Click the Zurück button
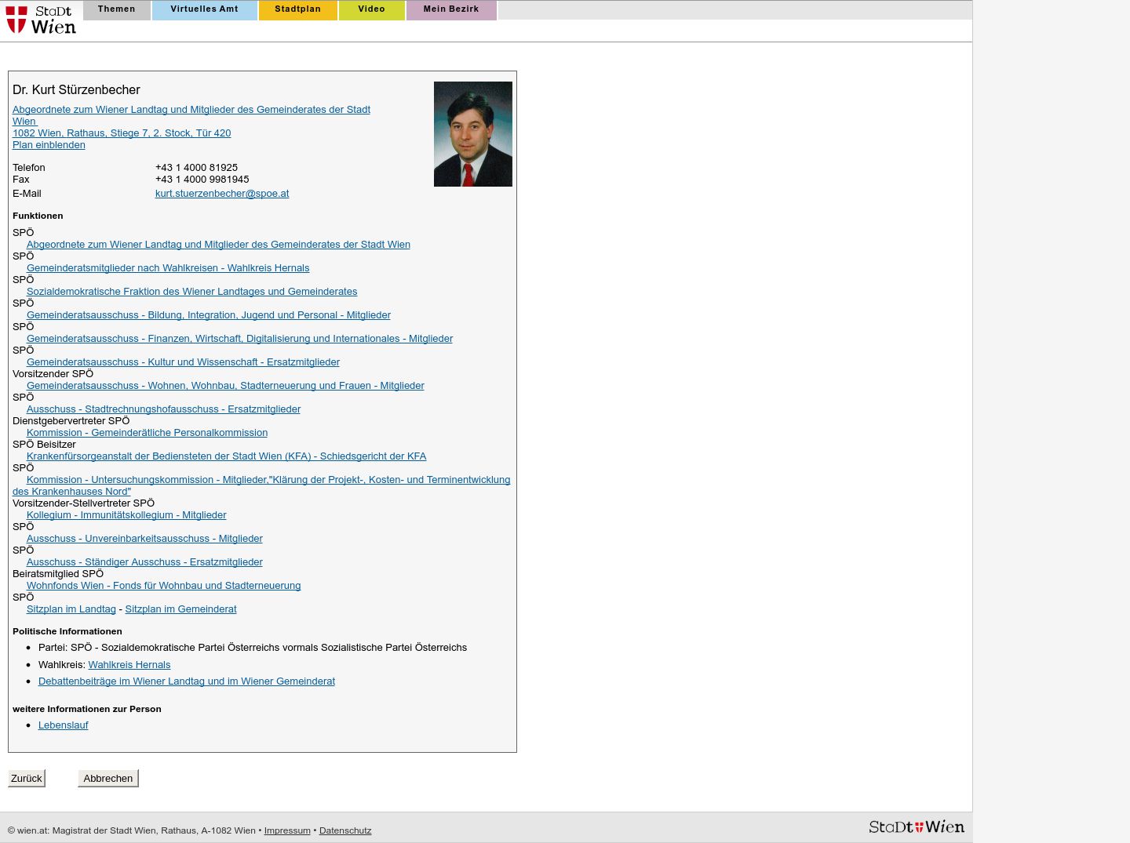This screenshot has width=1130, height=843. coord(27,778)
